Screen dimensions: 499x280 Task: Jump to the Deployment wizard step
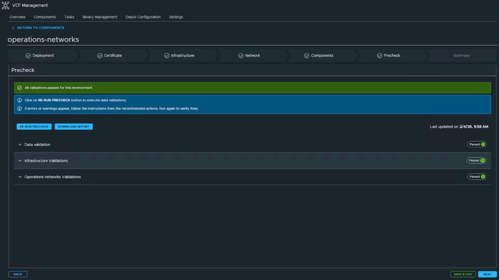coord(43,56)
